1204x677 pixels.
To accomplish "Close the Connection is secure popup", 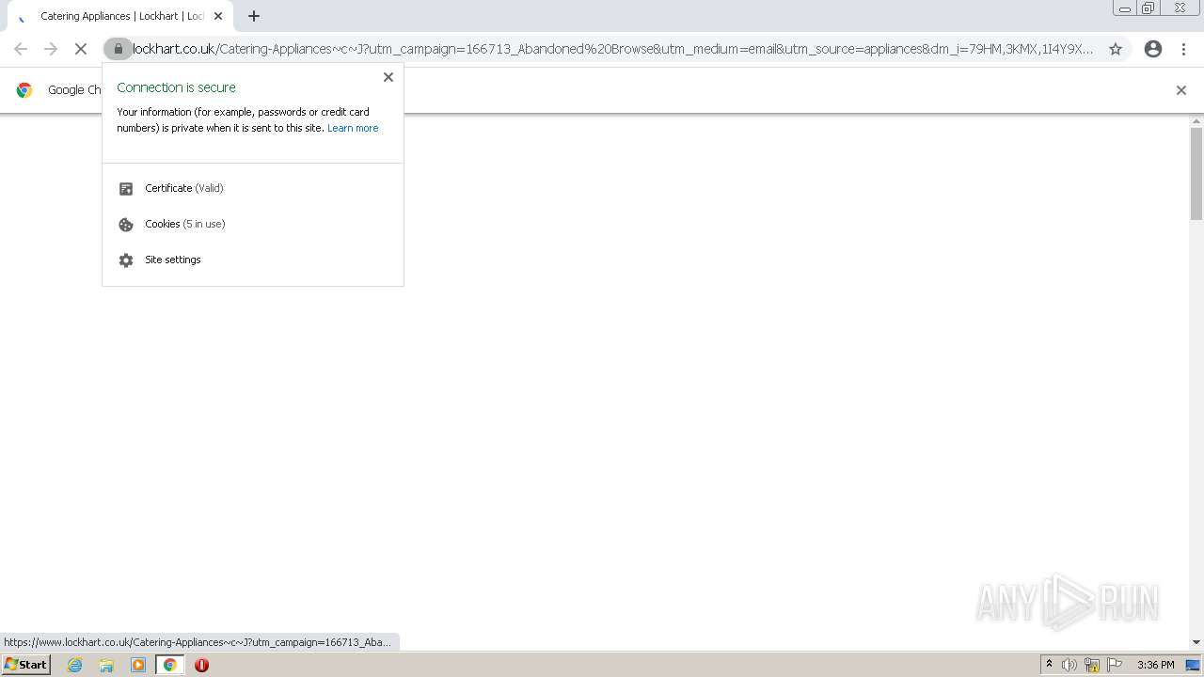I will [388, 77].
